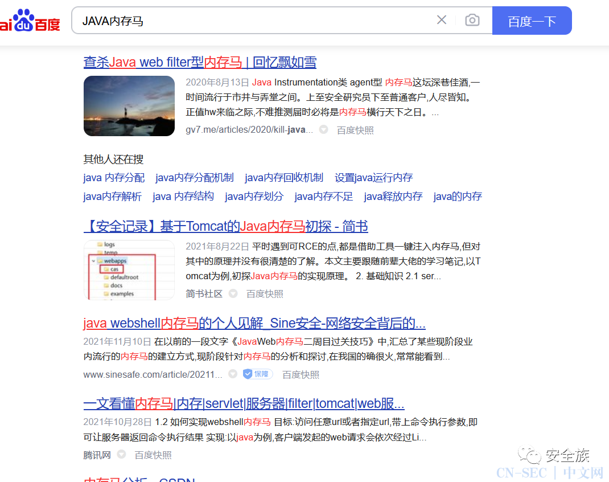The width and height of the screenshot is (609, 482).
Task: Search related term java内存回收机制
Action: pyautogui.click(x=284, y=178)
